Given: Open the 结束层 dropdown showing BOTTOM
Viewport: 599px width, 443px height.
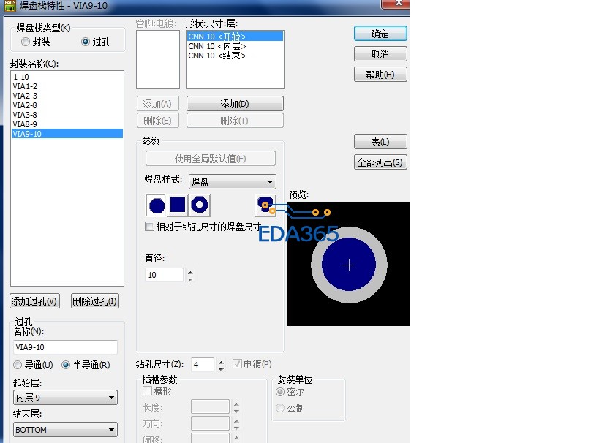Looking at the screenshot, I should tap(65, 430).
